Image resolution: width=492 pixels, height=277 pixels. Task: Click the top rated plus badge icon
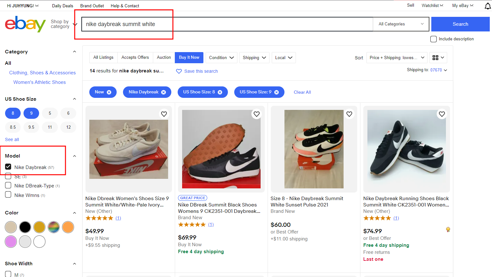pyautogui.click(x=448, y=229)
